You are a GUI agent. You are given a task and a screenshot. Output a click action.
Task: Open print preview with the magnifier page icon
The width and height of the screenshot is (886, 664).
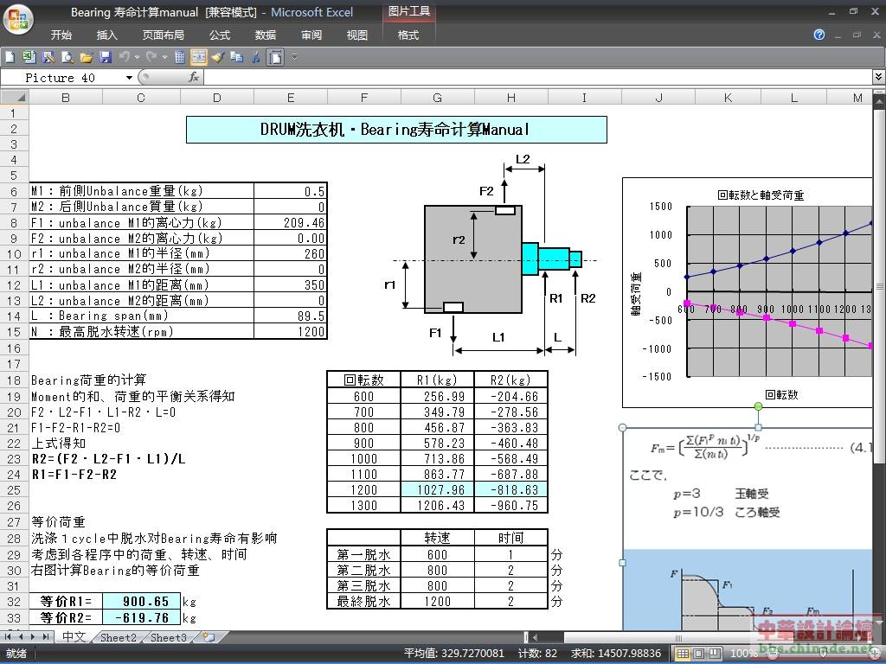point(67,56)
